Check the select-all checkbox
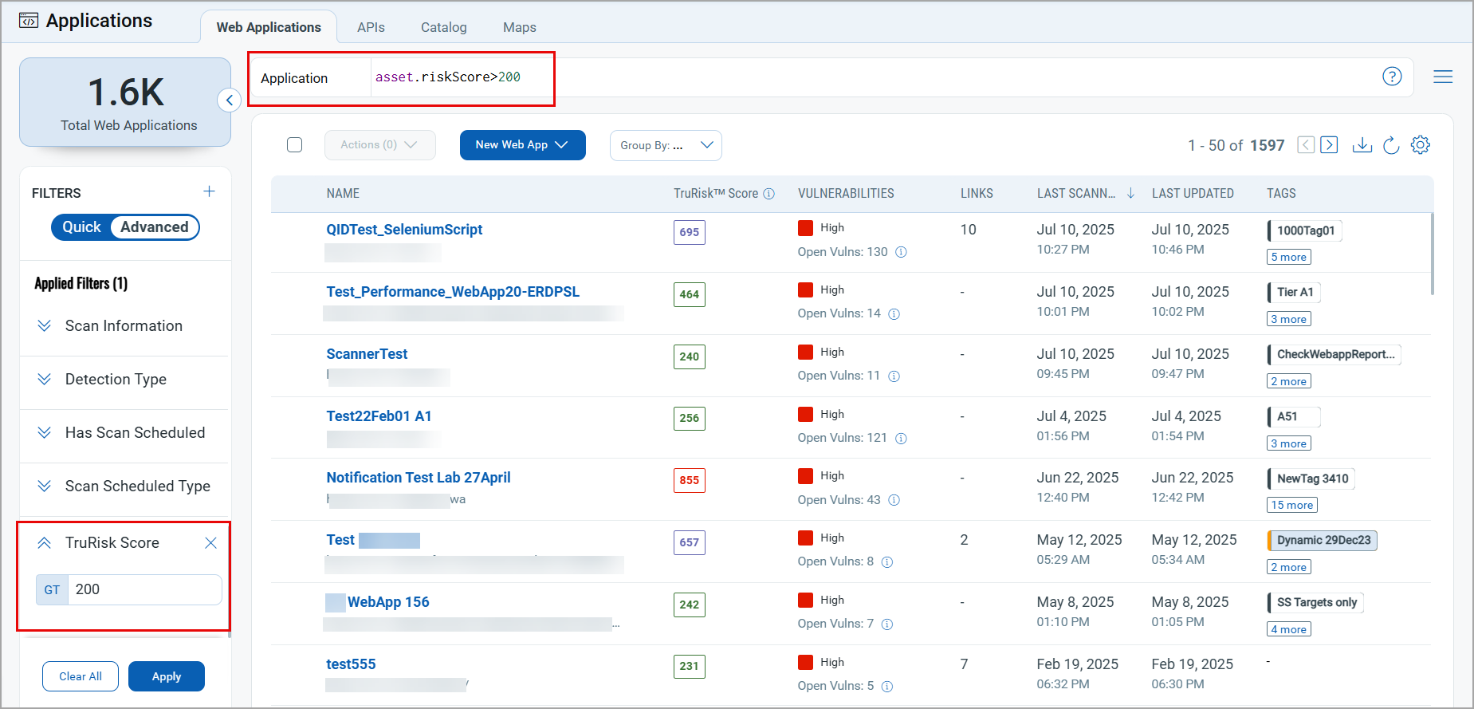The image size is (1474, 709). (x=295, y=145)
